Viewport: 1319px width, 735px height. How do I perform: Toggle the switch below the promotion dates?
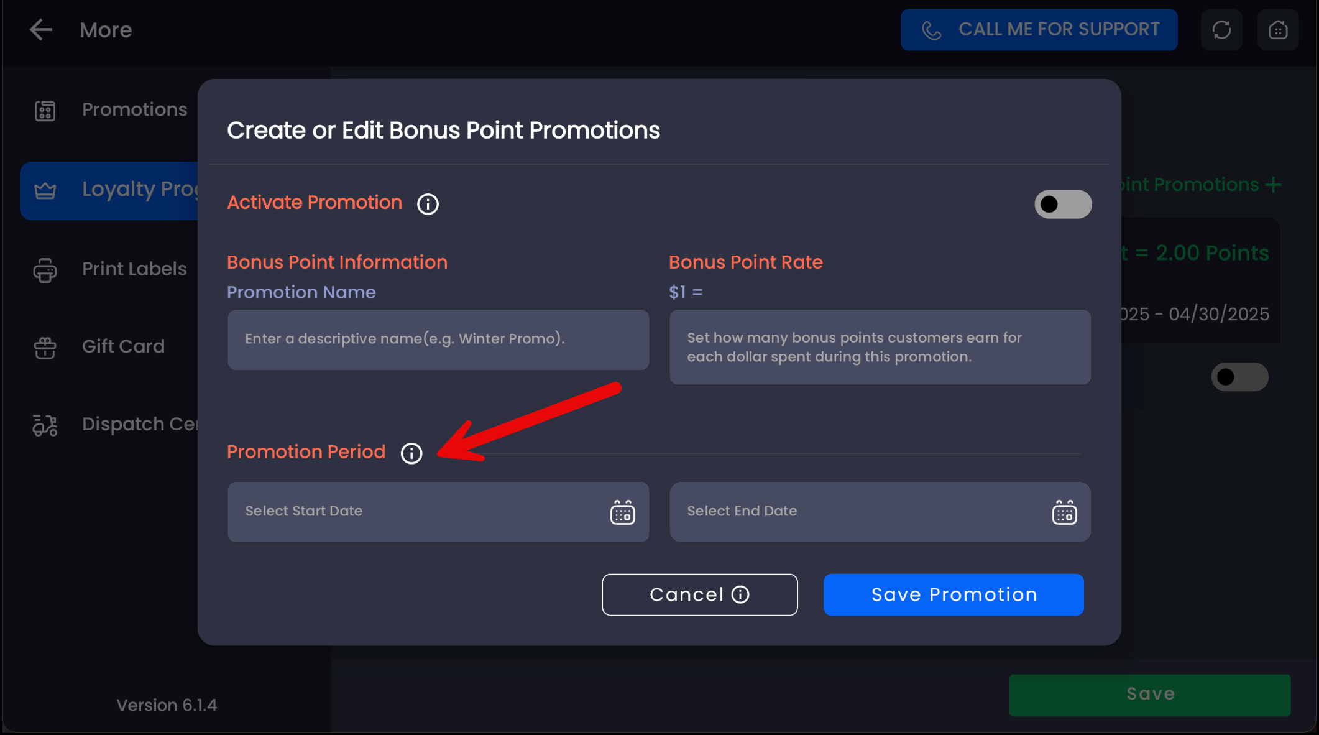point(1239,377)
